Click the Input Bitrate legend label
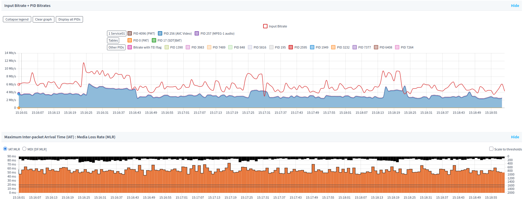The height and width of the screenshot is (205, 526). click(278, 26)
